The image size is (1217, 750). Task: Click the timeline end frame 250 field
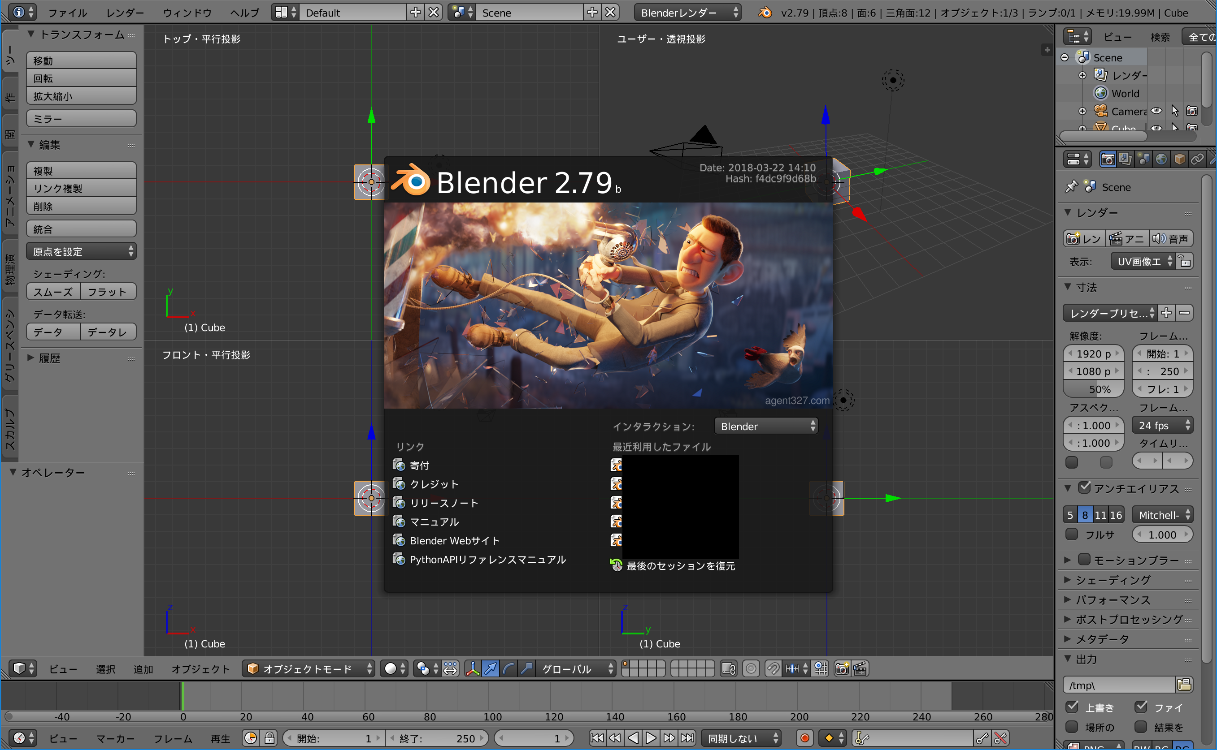pos(437,738)
